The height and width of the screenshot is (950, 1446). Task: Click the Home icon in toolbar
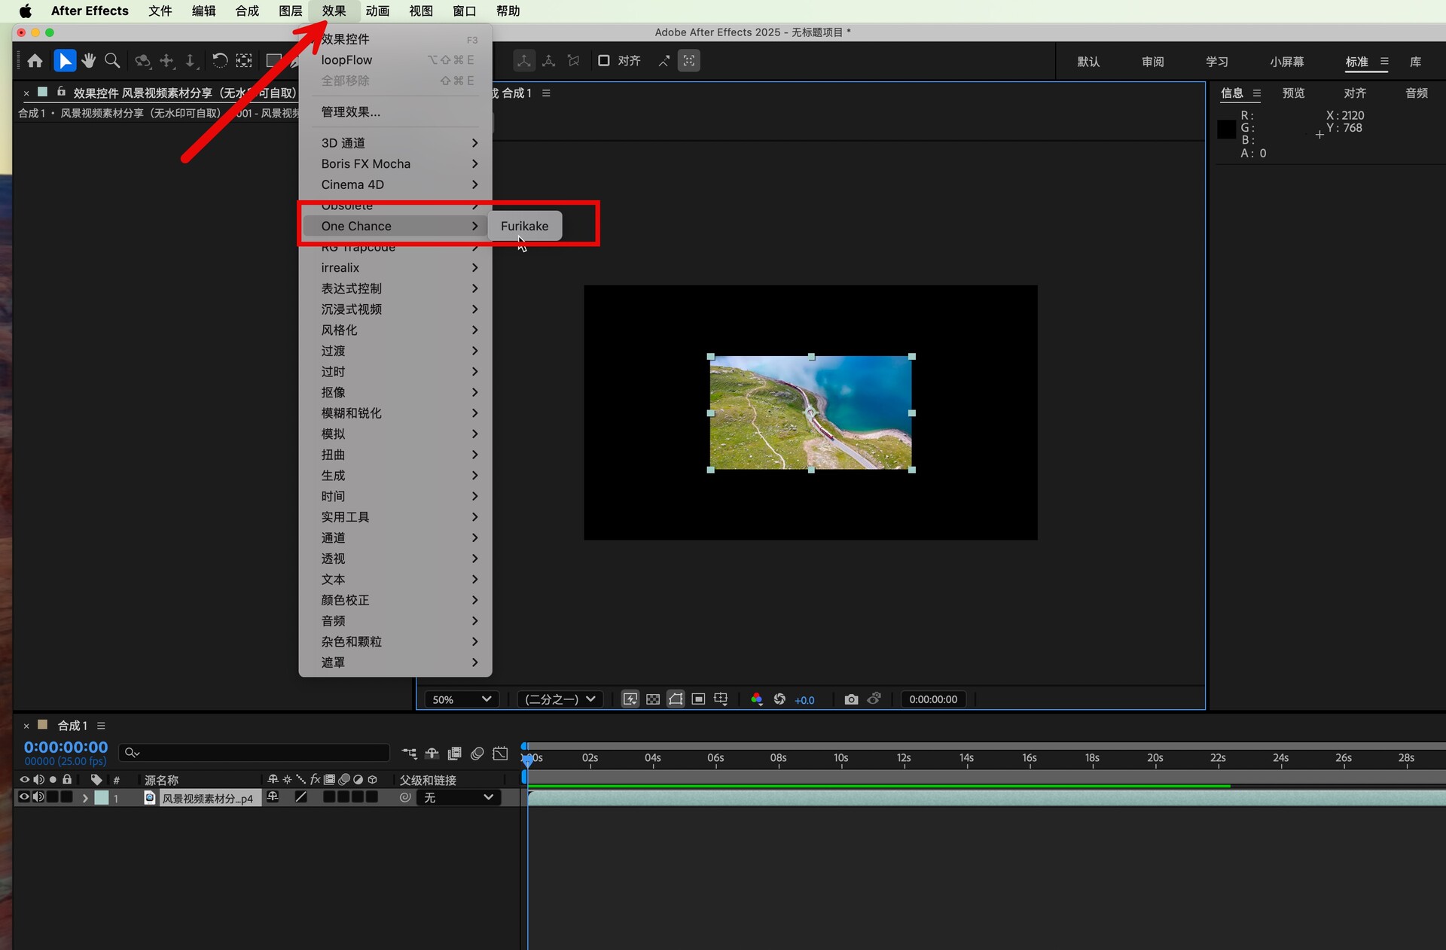[35, 61]
